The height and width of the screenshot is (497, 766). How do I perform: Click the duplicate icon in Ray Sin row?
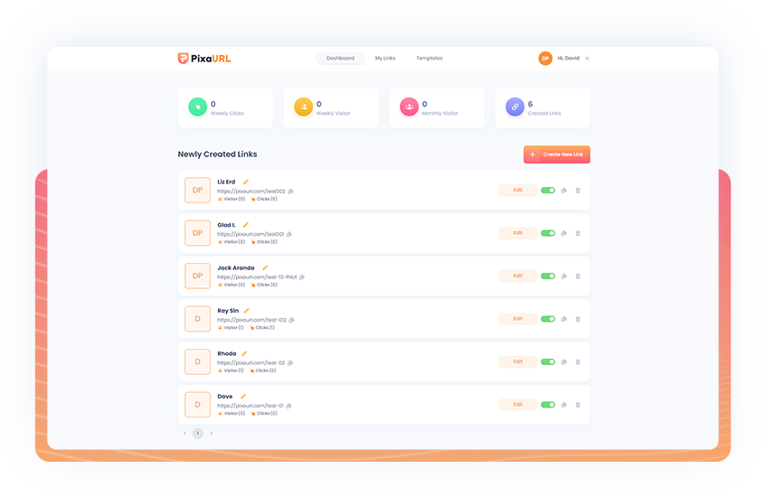[x=563, y=319]
